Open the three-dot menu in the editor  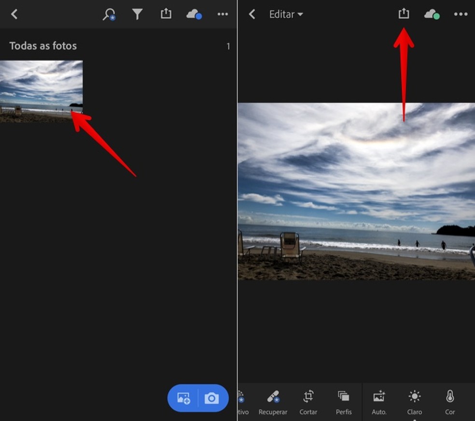coord(461,14)
